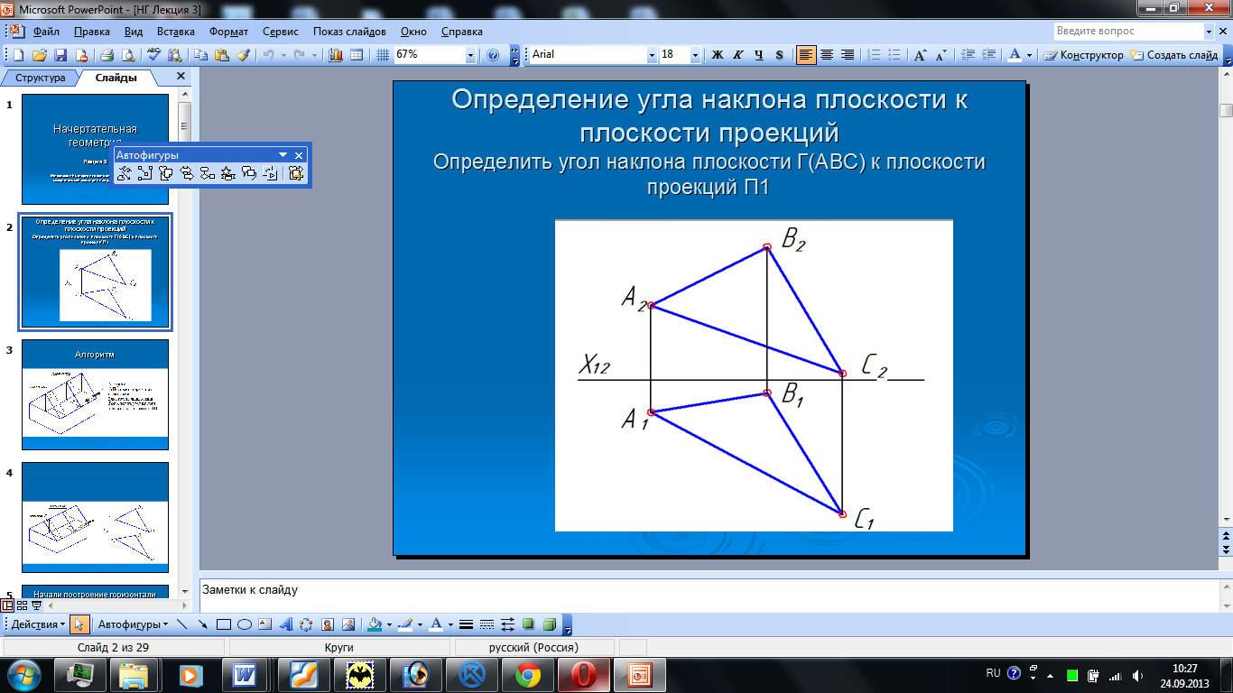1233x693 pixels.
Task: Insert a text box from the drawing toolbar
Action: [x=264, y=624]
